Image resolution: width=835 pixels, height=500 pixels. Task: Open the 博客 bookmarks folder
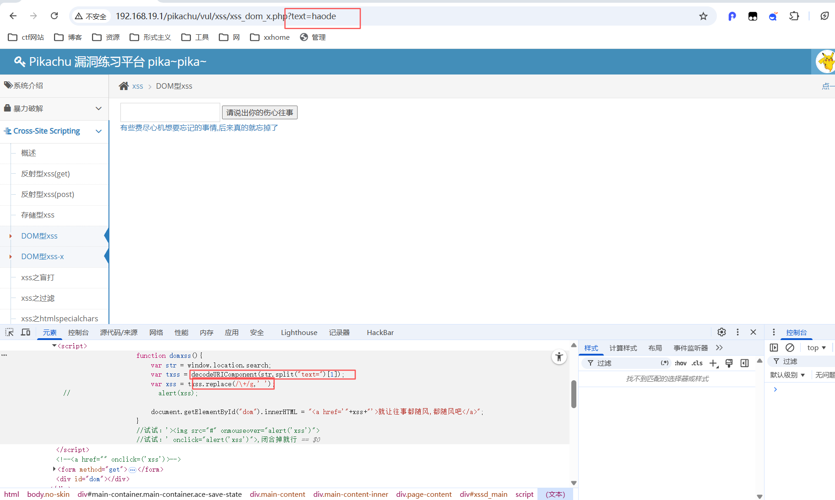(68, 37)
